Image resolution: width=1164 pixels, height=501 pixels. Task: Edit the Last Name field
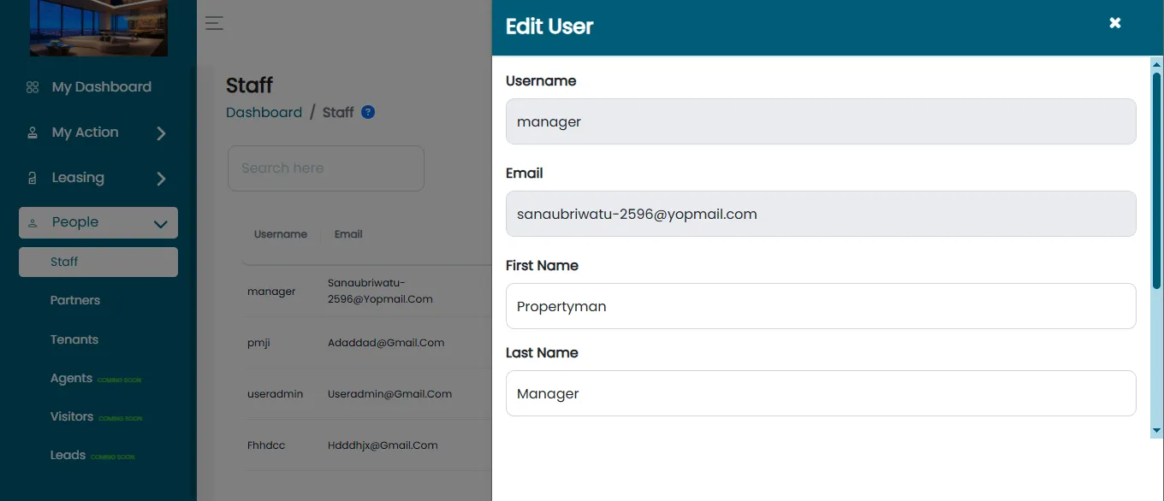[821, 393]
